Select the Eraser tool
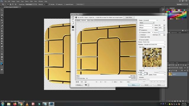The width and height of the screenshot is (189, 106). [2, 36]
